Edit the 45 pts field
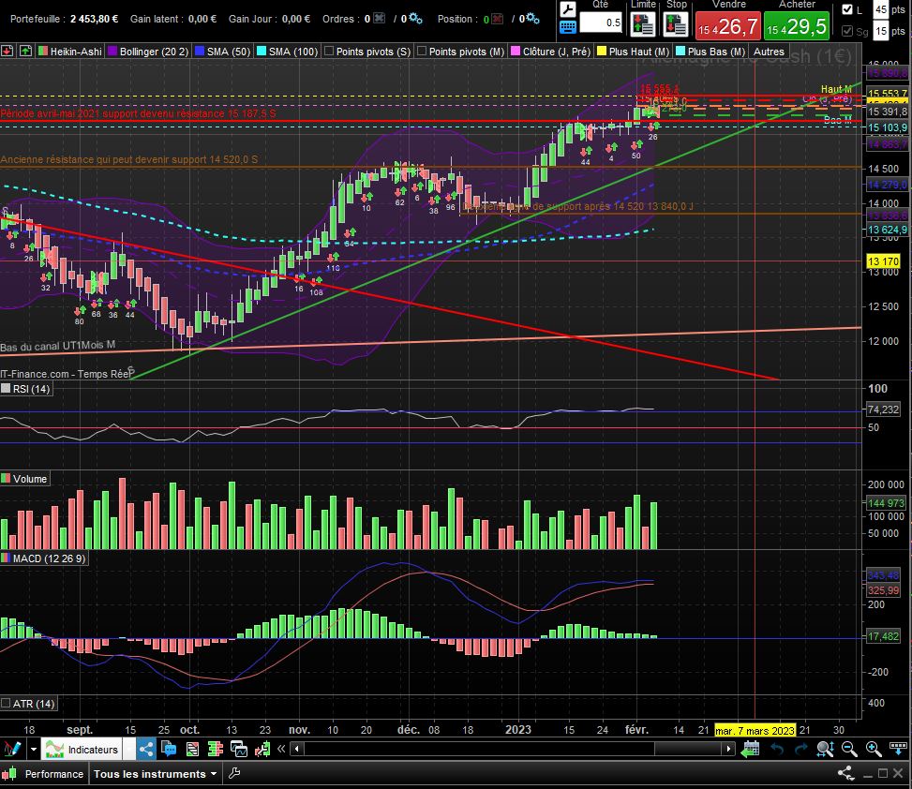 coord(881,9)
